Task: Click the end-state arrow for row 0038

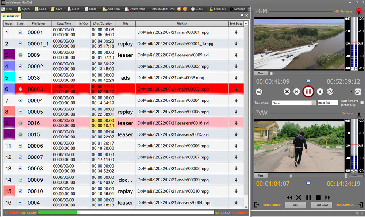Action: tap(236, 78)
